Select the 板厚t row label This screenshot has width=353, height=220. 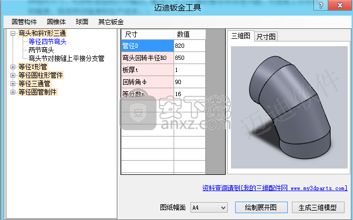(147, 70)
